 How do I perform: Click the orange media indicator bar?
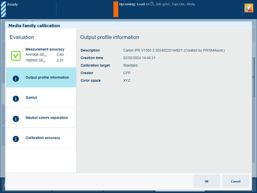pos(116,9)
